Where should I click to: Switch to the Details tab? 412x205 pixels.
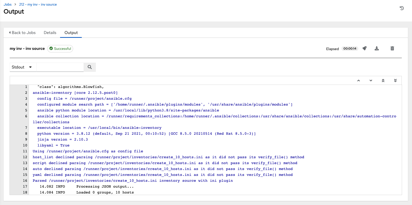50,33
